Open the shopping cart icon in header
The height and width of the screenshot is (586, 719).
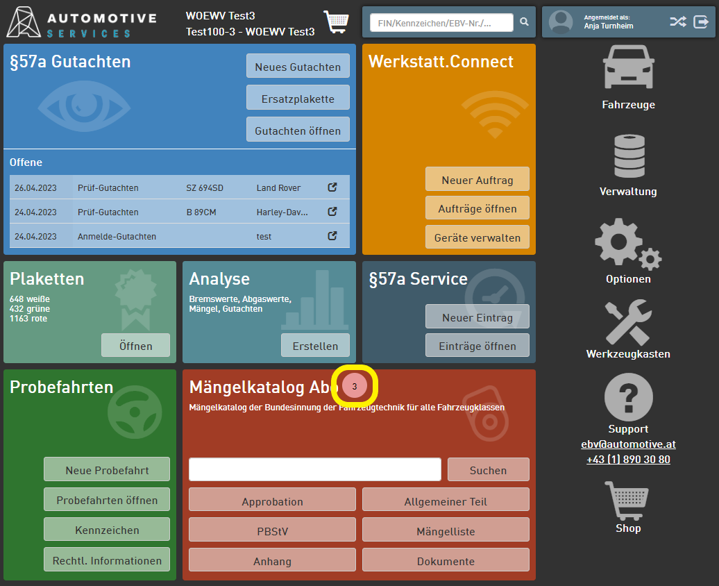tap(337, 22)
